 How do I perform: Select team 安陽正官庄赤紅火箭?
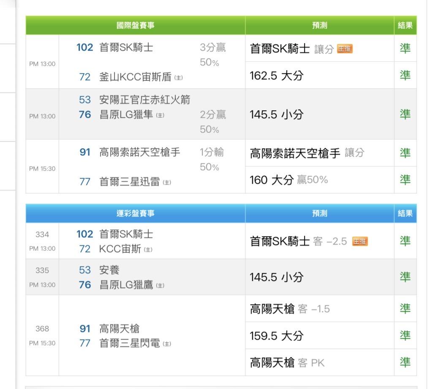click(x=145, y=100)
